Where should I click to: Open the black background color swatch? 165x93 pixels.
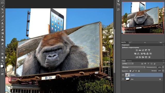[3, 67]
